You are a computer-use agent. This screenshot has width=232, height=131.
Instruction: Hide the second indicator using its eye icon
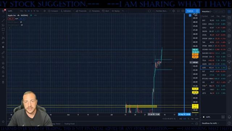pos(22,25)
